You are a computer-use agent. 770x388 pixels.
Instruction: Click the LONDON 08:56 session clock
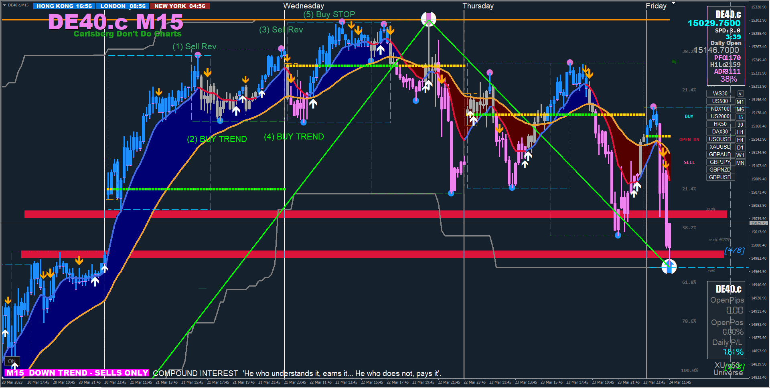click(x=123, y=6)
